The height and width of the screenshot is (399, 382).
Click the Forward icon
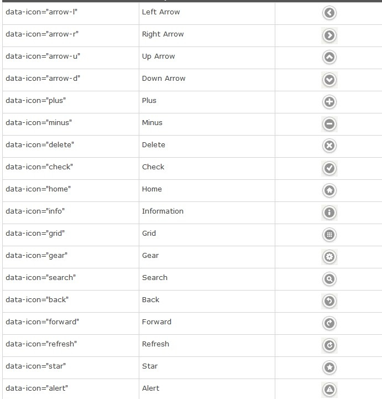pyautogui.click(x=329, y=323)
